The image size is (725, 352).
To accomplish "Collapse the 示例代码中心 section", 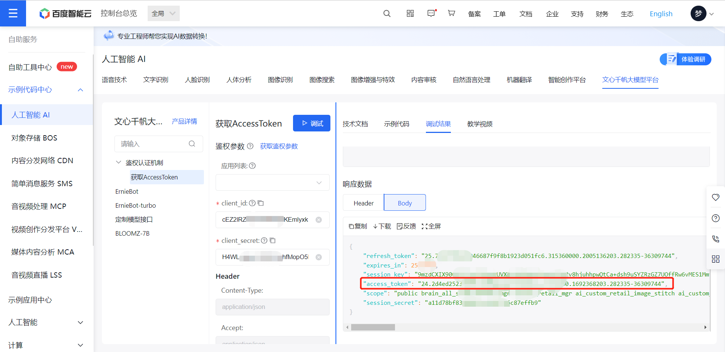I will (80, 90).
